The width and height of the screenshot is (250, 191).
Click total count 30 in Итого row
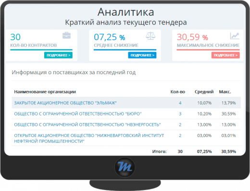click(x=180, y=151)
